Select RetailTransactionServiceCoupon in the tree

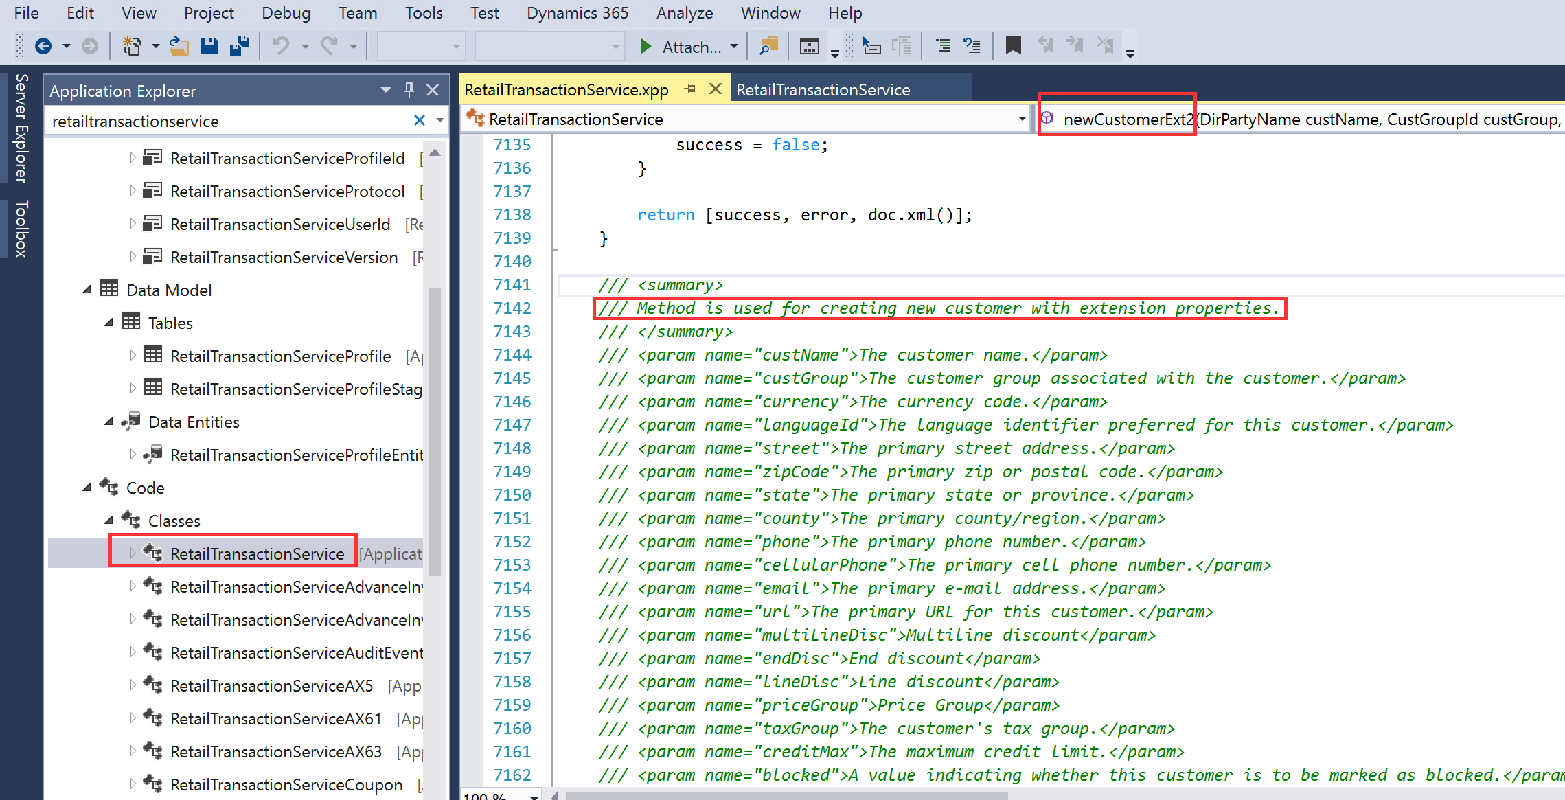pos(286,784)
